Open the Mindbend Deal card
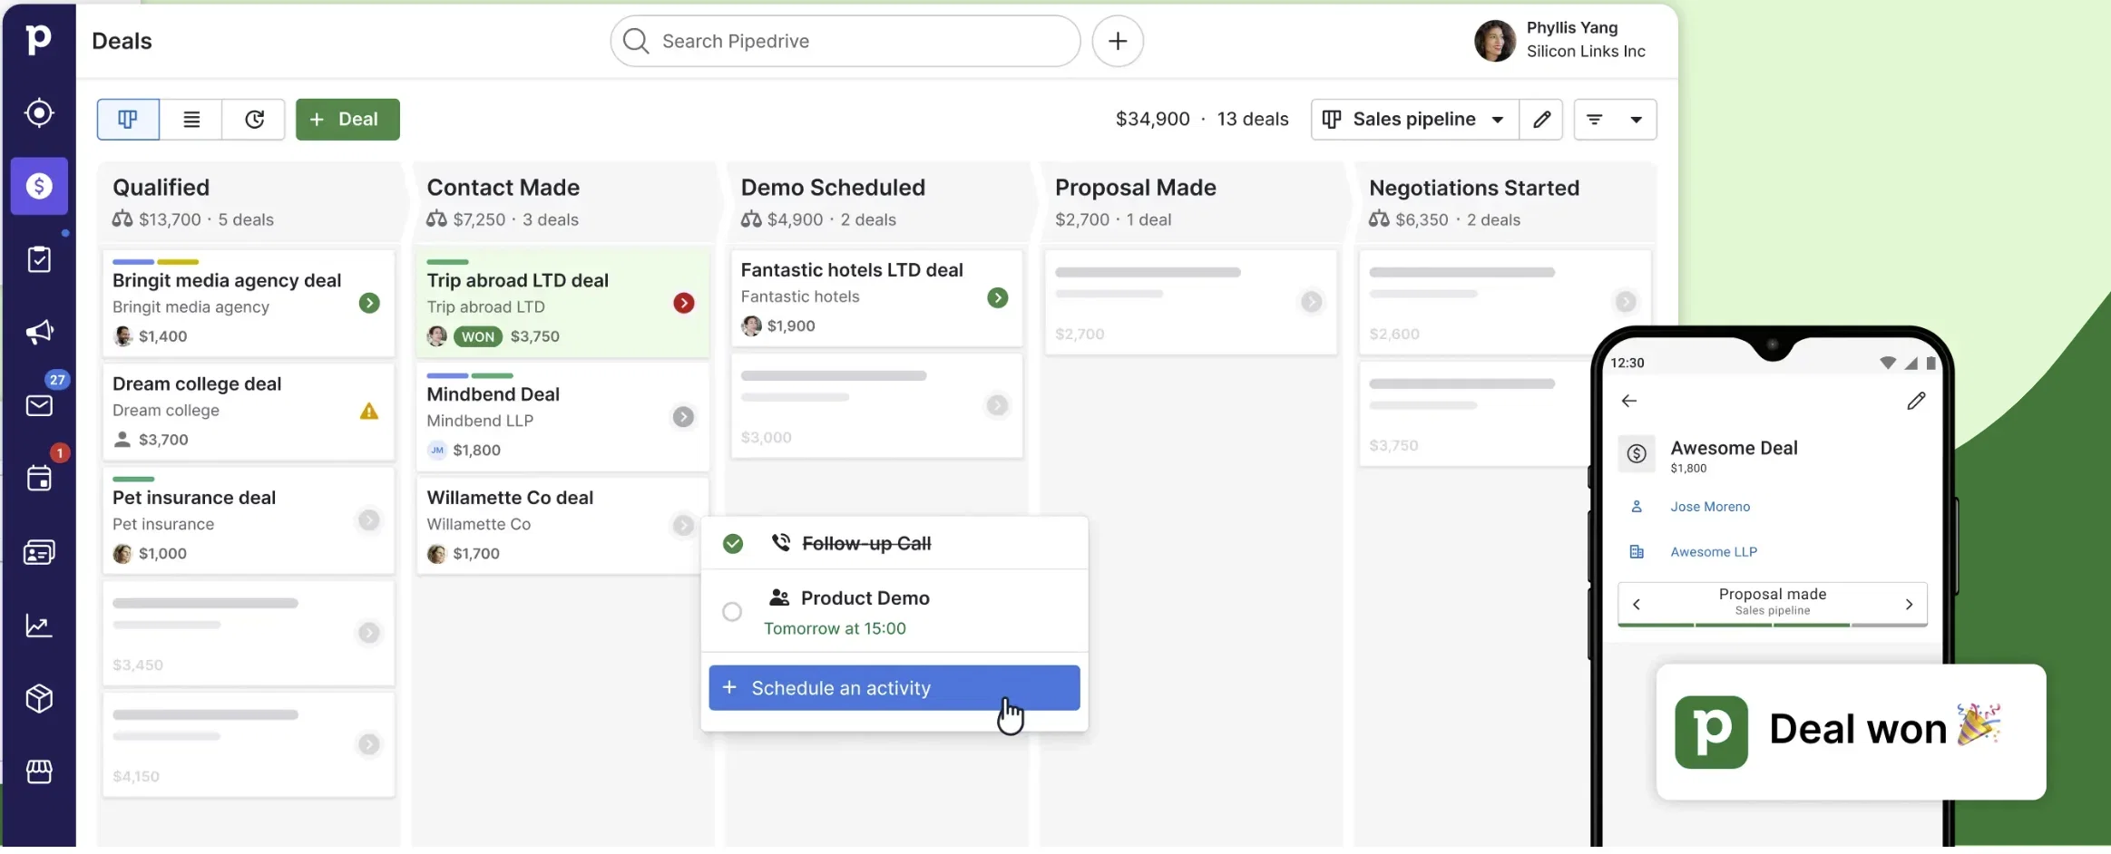 [562, 417]
